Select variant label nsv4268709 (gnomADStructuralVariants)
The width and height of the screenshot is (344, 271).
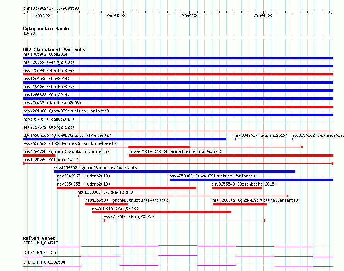(255, 200)
